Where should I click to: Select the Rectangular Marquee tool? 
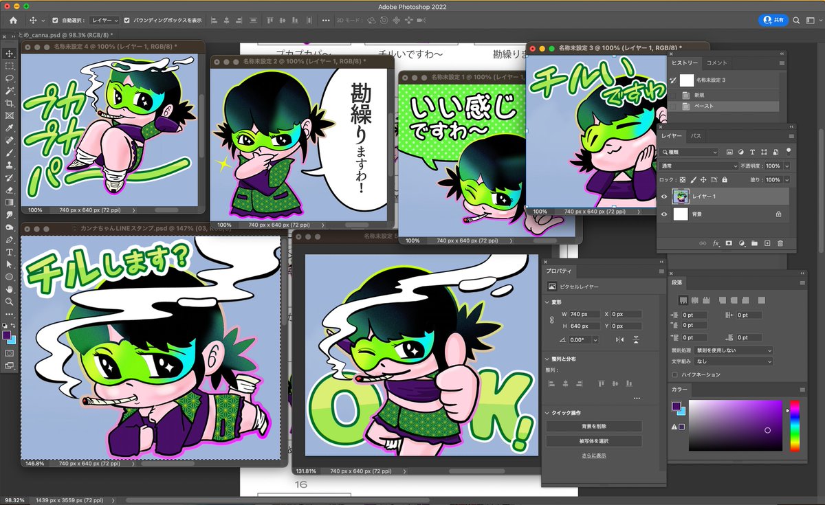click(10, 66)
